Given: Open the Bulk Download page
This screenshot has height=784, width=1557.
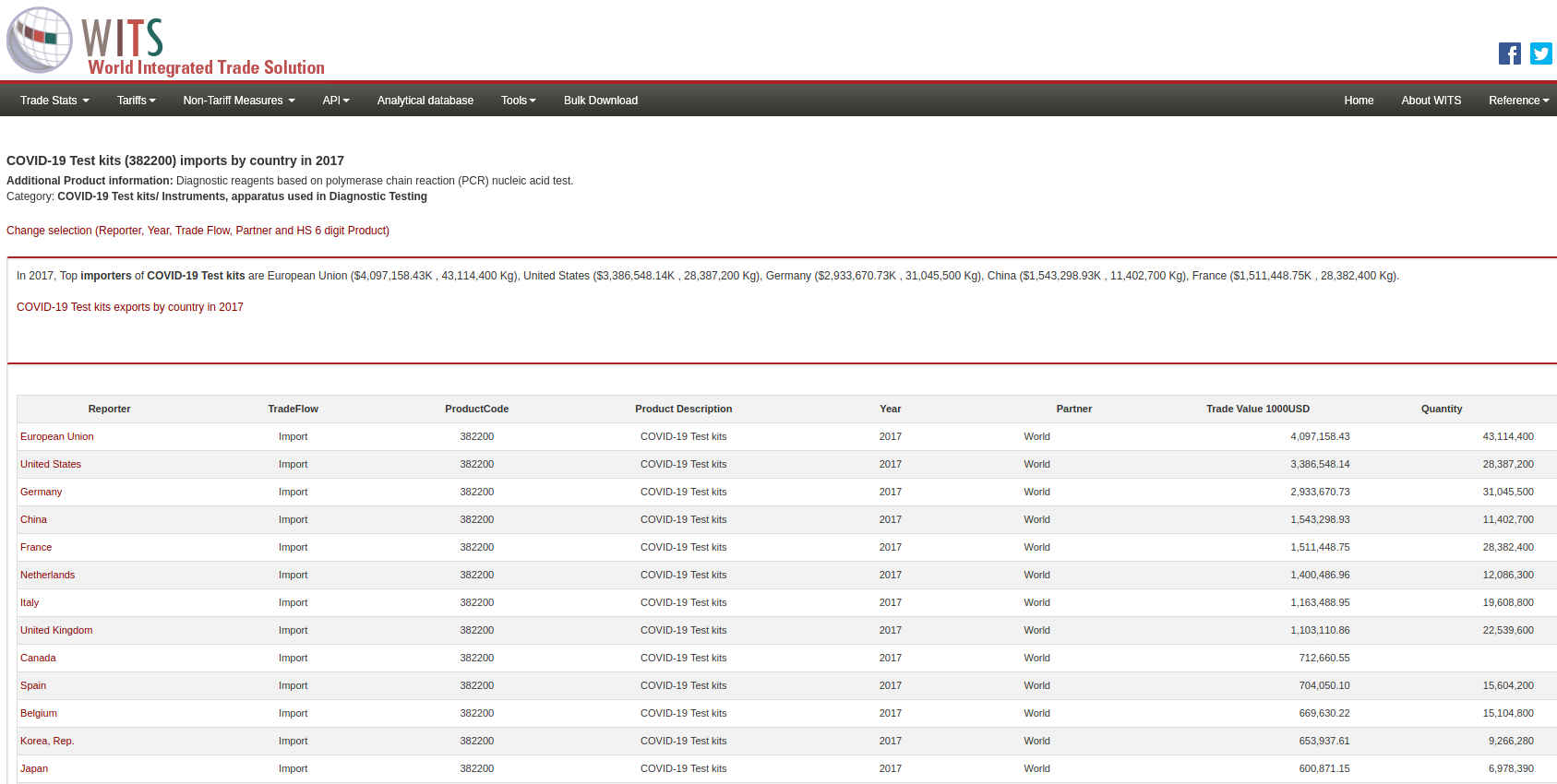Looking at the screenshot, I should tap(600, 101).
